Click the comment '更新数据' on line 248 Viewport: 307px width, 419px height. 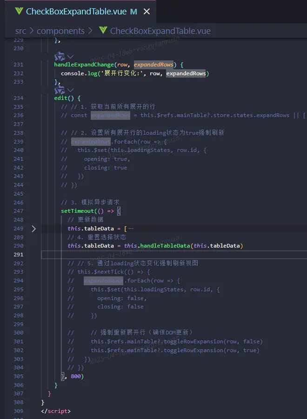coord(90,220)
